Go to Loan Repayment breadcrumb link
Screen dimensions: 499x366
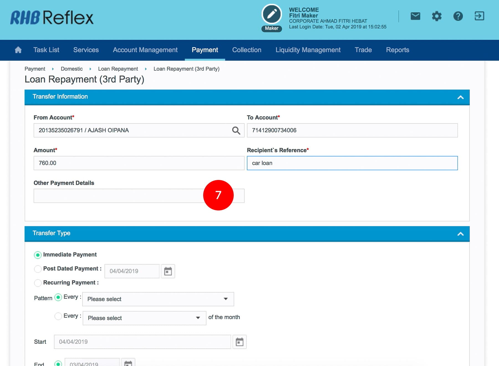[118, 69]
